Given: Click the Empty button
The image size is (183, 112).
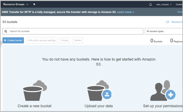Looking at the screenshot, I should (65, 40).
